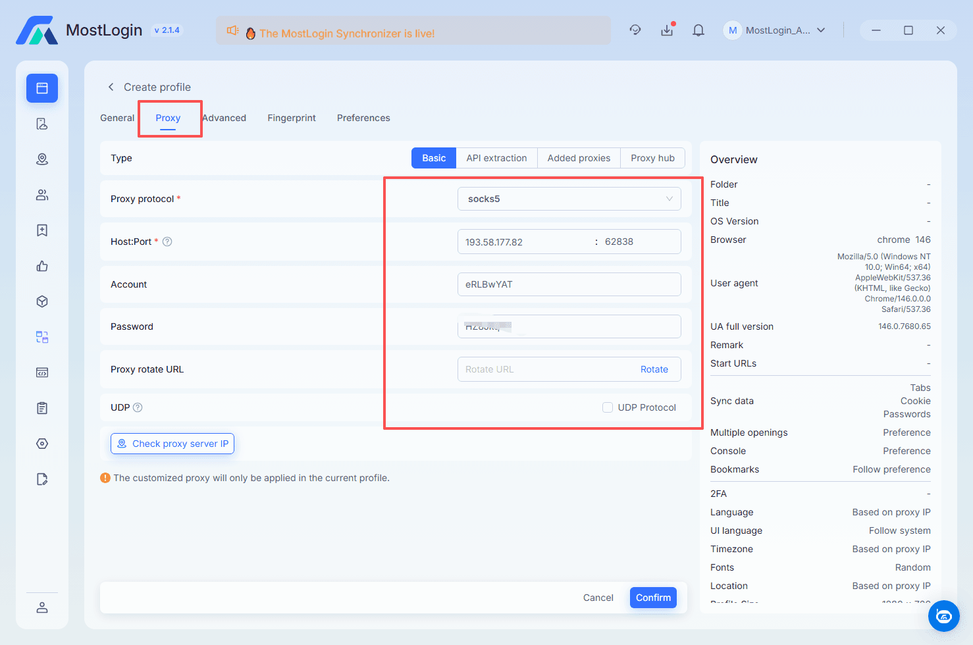Open the synchronizer windows sidebar icon
973x645 pixels.
[x=42, y=337]
